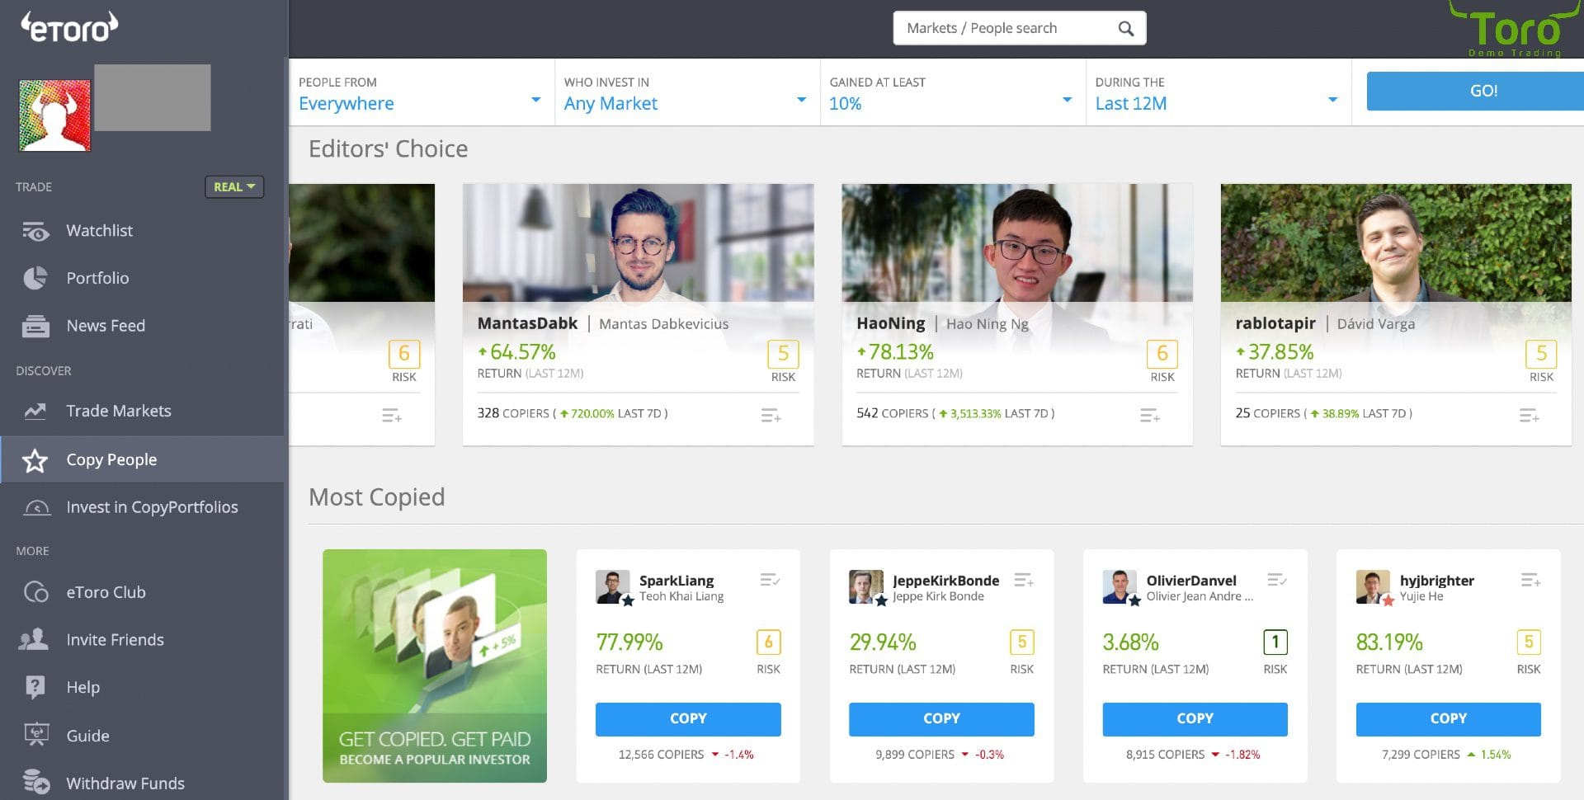
Task: Select Copy People in sidebar
Action: pos(111,460)
